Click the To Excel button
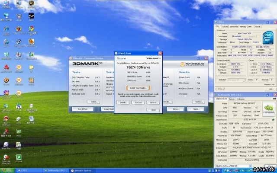The height and width of the screenshot is (173, 277). [x=138, y=103]
